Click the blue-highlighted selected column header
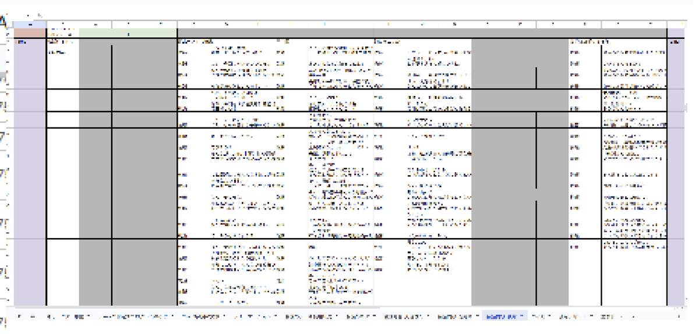Image resolution: width=699 pixels, height=334 pixels. 30,24
